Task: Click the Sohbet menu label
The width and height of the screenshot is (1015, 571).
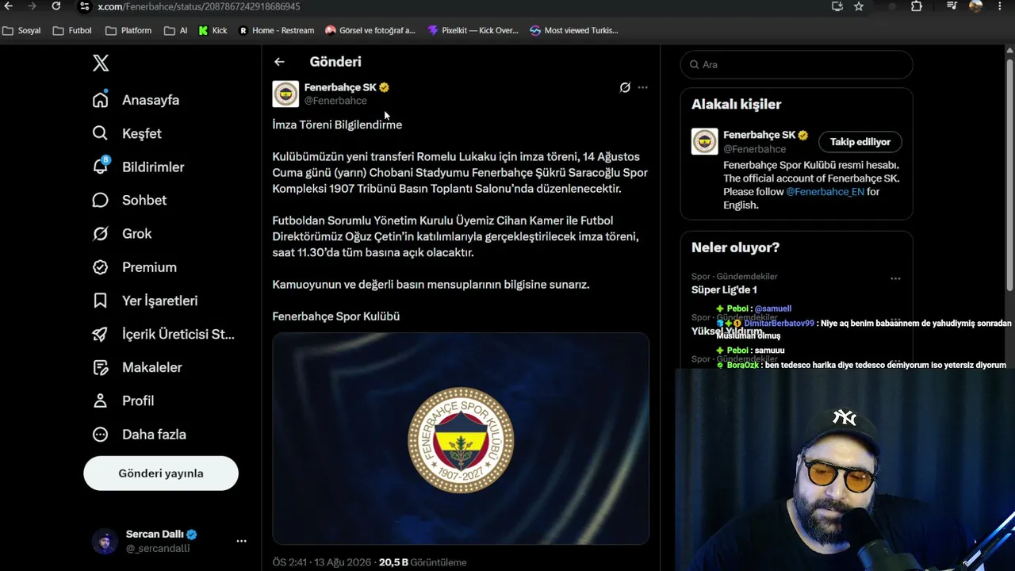Action: click(144, 201)
